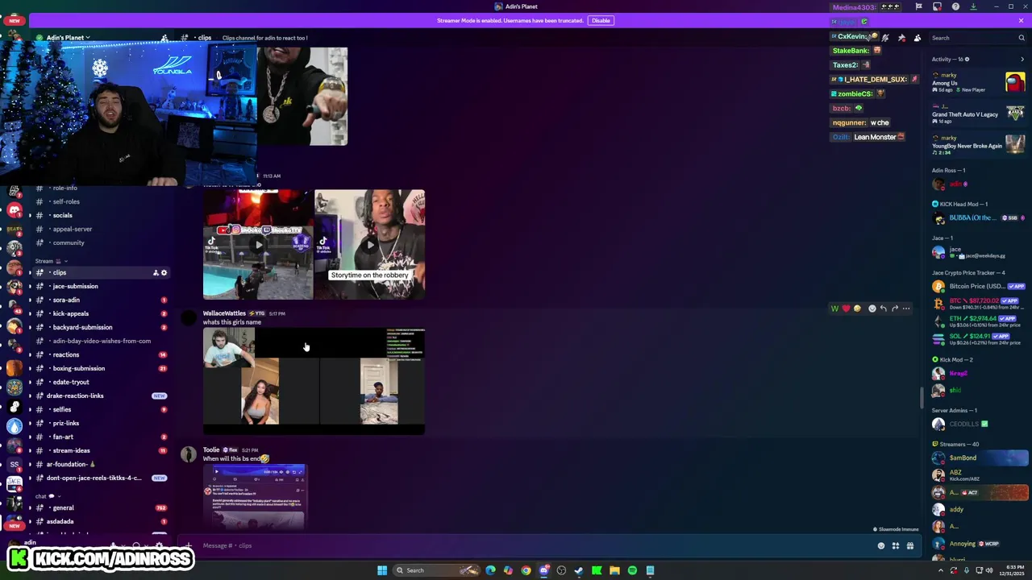
Task: Open the stream-ideas channel
Action: coord(101,450)
